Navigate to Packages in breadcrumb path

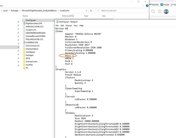tap(15, 11)
